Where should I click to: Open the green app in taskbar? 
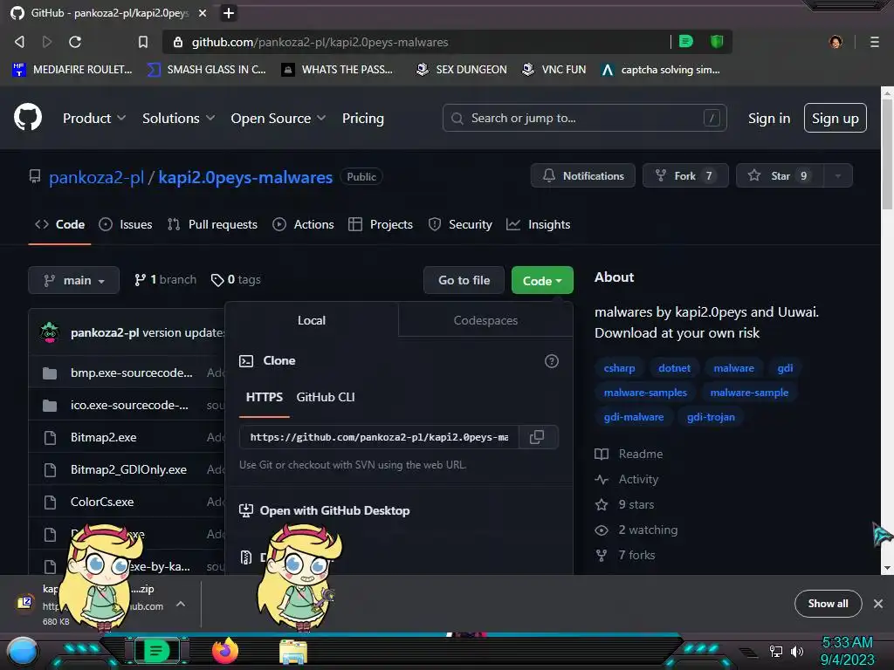[x=156, y=651]
